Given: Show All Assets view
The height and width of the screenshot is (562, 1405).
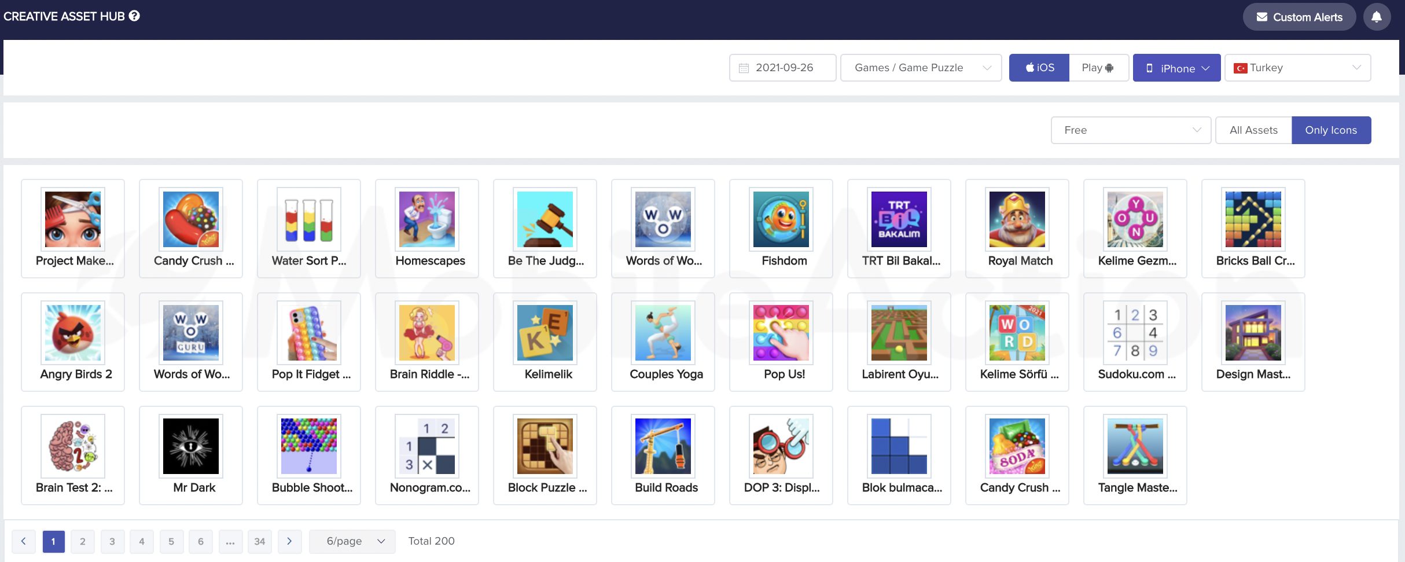Looking at the screenshot, I should click(1253, 130).
